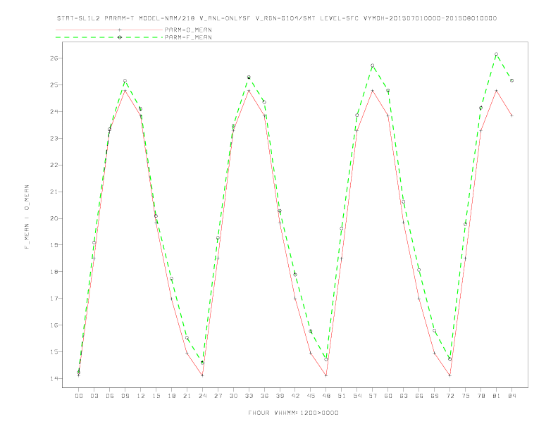Click the x-axis tick label 27

218,396
